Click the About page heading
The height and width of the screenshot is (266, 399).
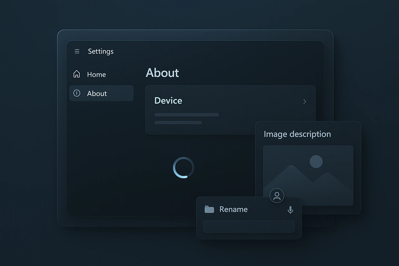click(162, 73)
